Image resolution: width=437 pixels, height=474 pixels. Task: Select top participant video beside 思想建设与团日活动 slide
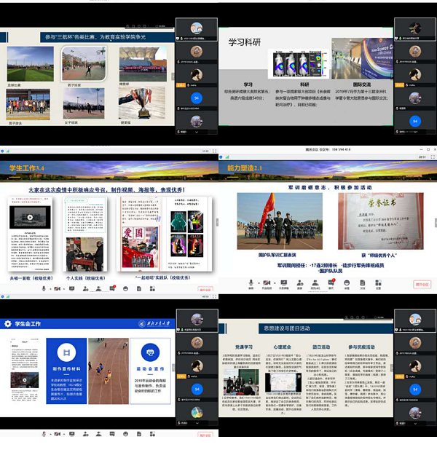pyautogui.click(x=414, y=319)
